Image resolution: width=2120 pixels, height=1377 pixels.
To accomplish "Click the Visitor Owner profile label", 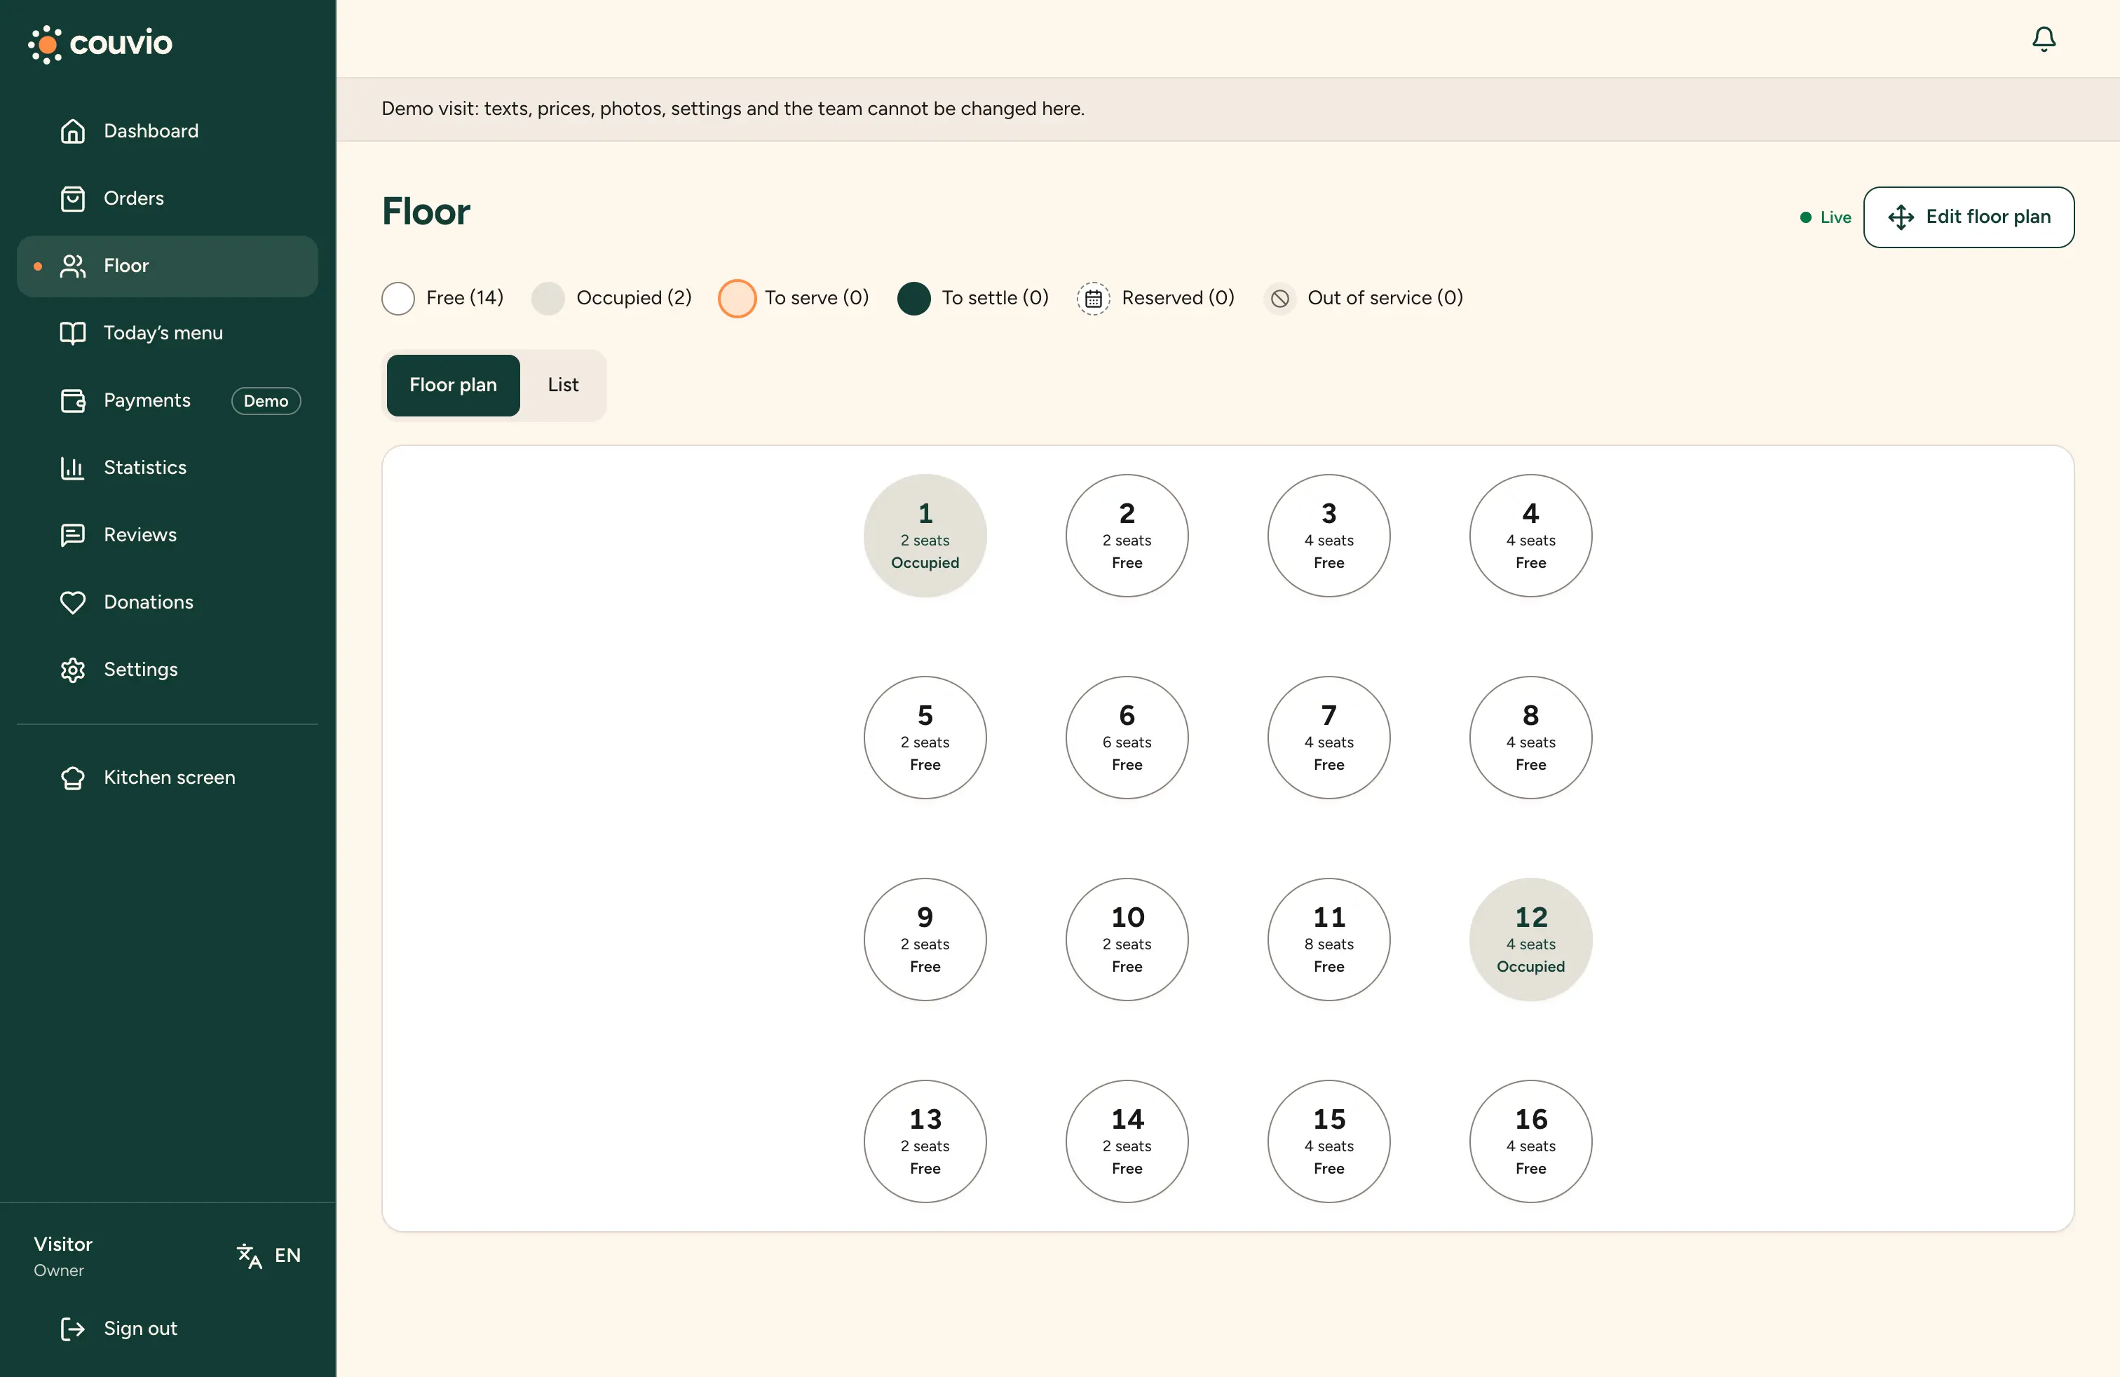I will click(63, 1256).
